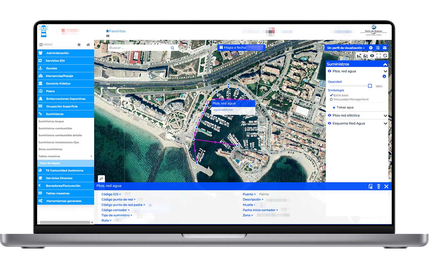The image size is (432, 270).
Task: Click the sidebar horizontal scrollbar
Action: [65, 222]
